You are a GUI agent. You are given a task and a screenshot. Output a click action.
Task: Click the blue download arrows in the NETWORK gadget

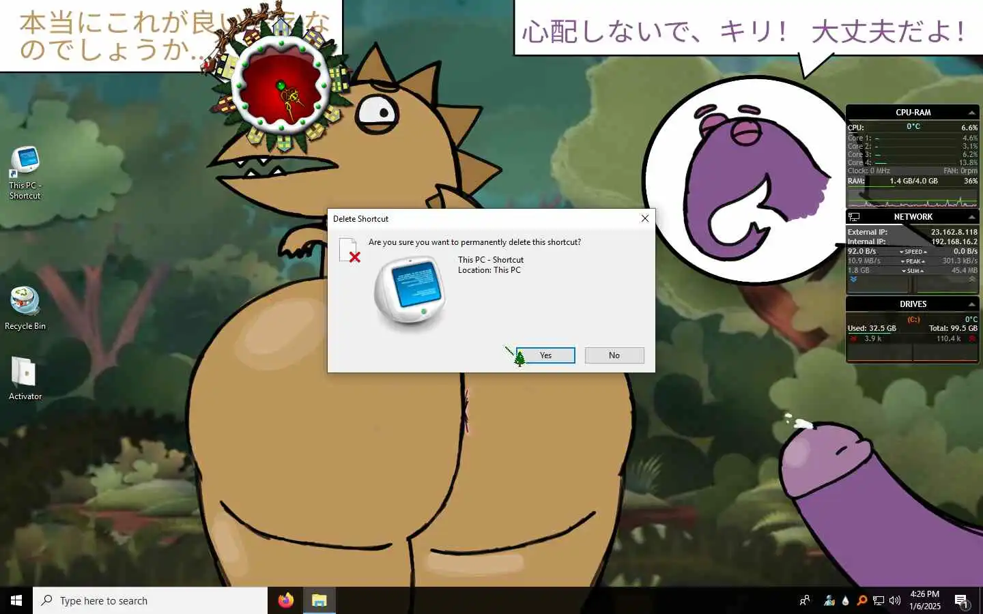tap(853, 279)
